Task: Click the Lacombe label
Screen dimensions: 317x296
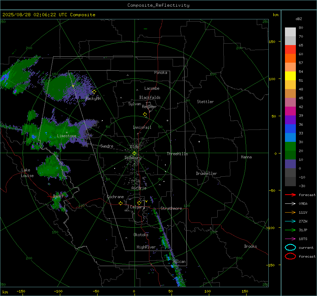Action: coord(152,88)
